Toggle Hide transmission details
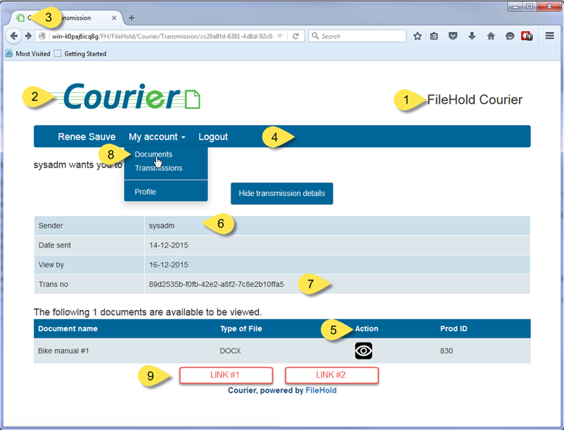Screen dimensions: 564x430 (281, 193)
